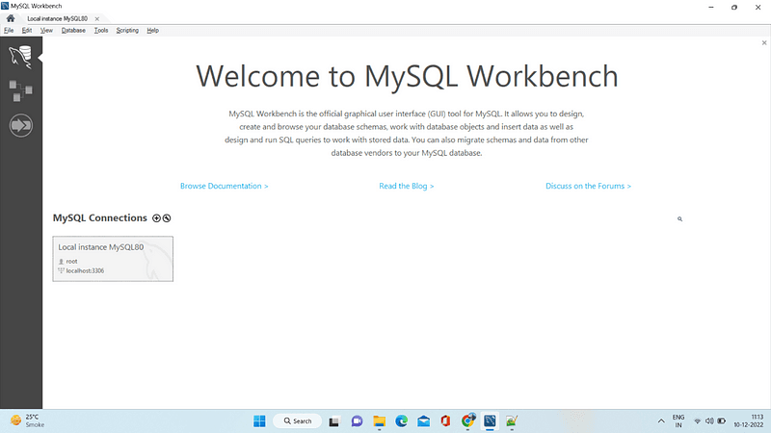This screenshot has width=771, height=433.
Task: Open the Migration wizard sidebar icon
Action: 20,126
